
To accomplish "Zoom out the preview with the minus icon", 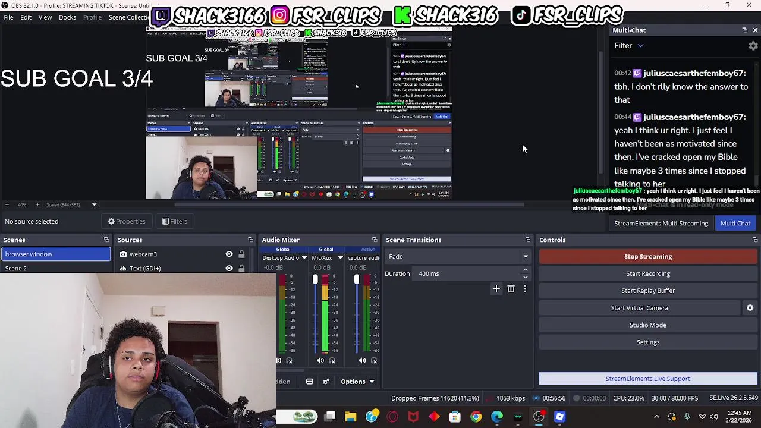I will (x=7, y=204).
